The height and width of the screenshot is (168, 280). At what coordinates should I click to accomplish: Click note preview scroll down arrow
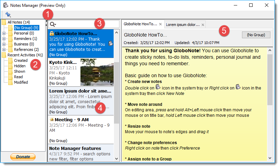270,158
